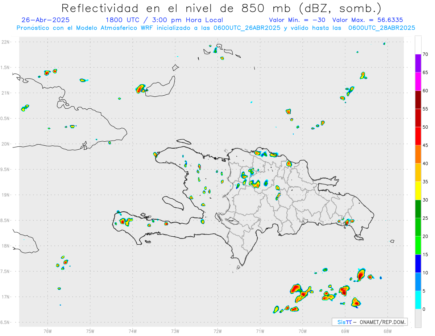Click the colorbar tick label '15'
The image size is (435, 336).
425,254
